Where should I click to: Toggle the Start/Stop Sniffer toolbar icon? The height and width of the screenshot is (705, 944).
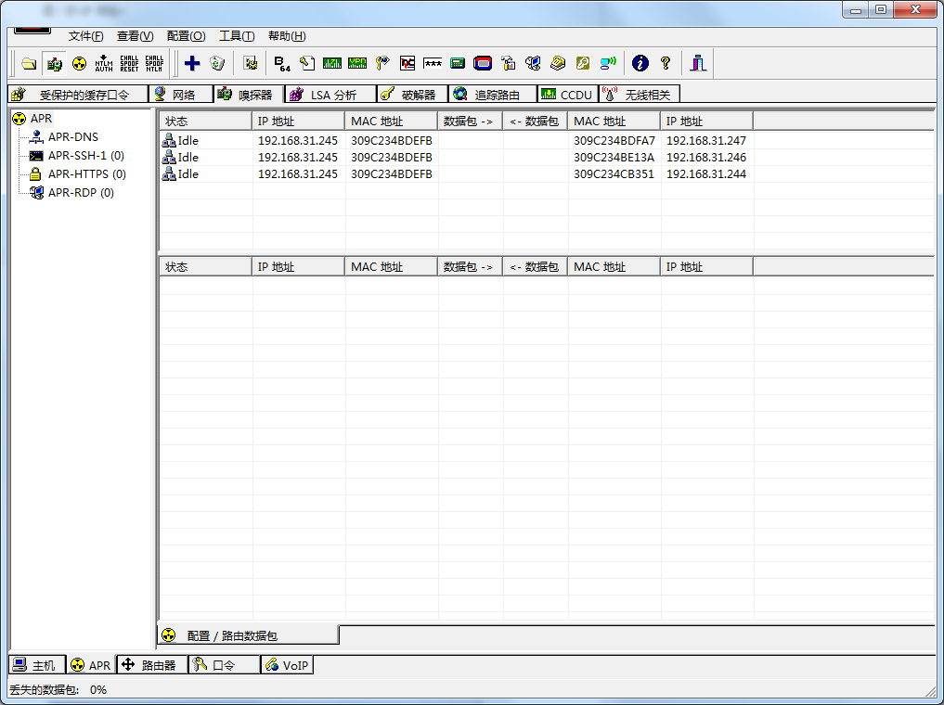point(55,63)
